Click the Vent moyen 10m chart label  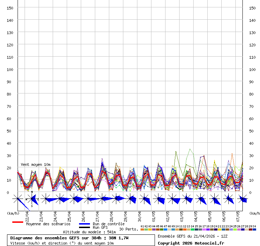[x=35, y=164]
